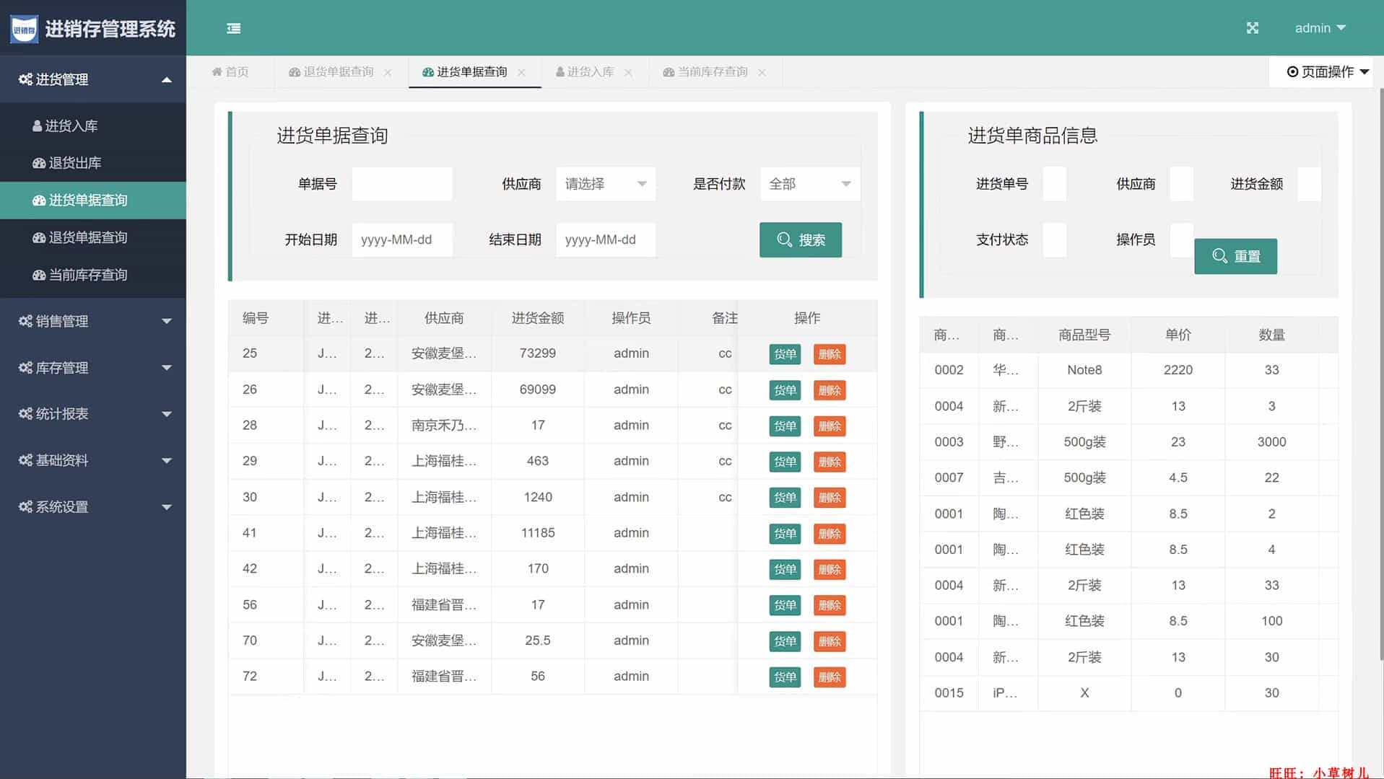Close the 进货入库 tab
The width and height of the screenshot is (1384, 779).
tap(628, 73)
